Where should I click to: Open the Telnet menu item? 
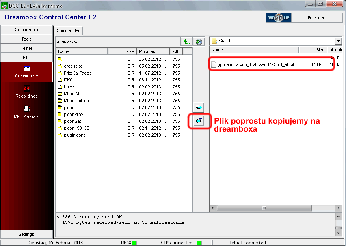(27, 48)
